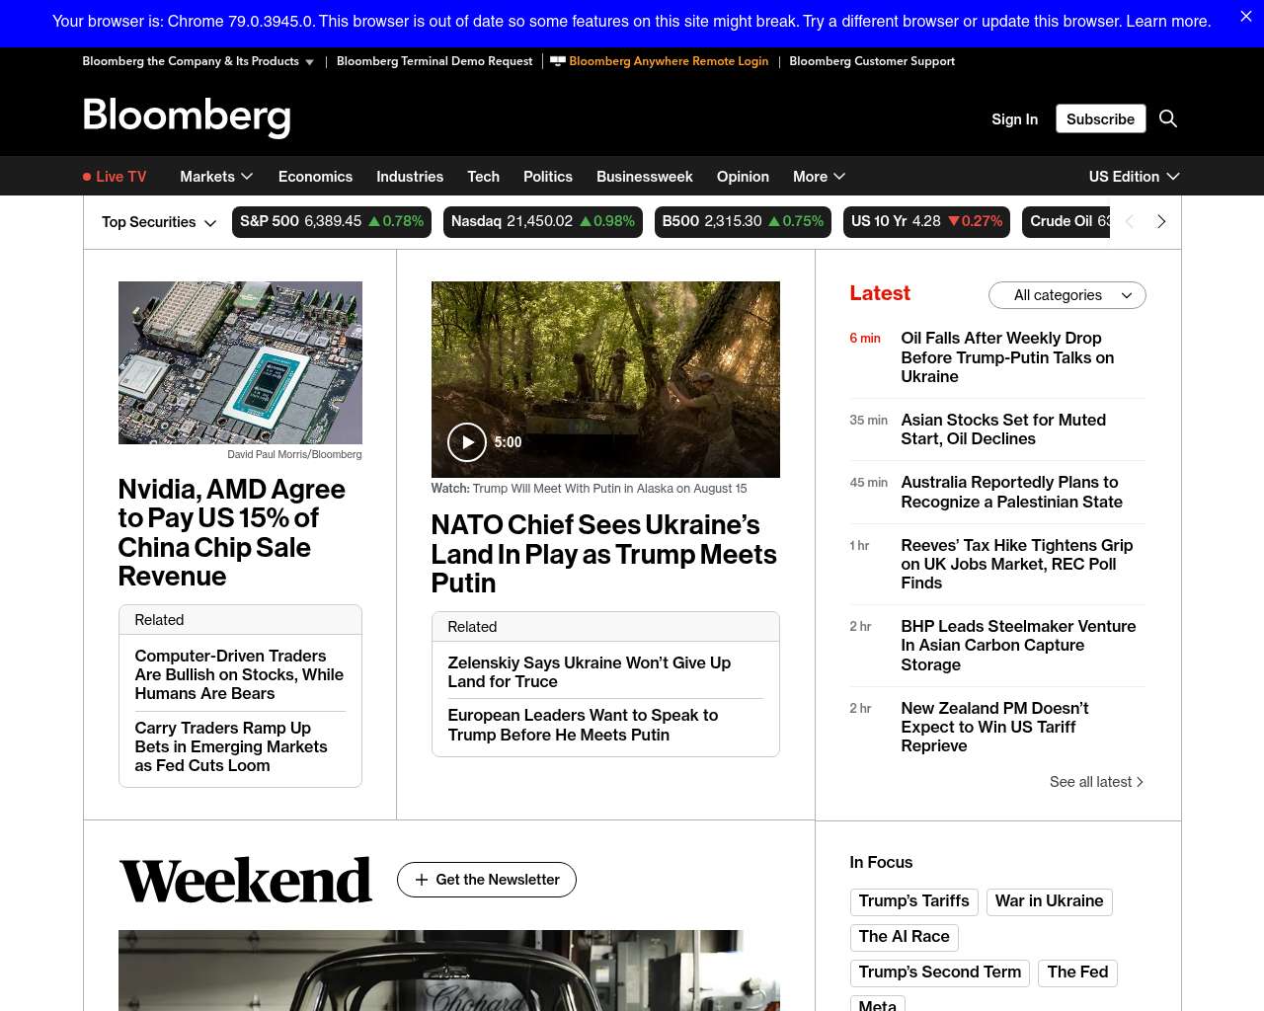
Task: Open Bloomberg Customer Support
Action: [x=872, y=61]
